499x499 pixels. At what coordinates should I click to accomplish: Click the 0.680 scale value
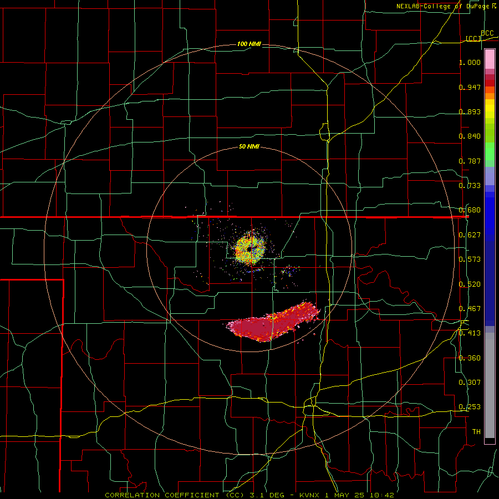pos(470,210)
